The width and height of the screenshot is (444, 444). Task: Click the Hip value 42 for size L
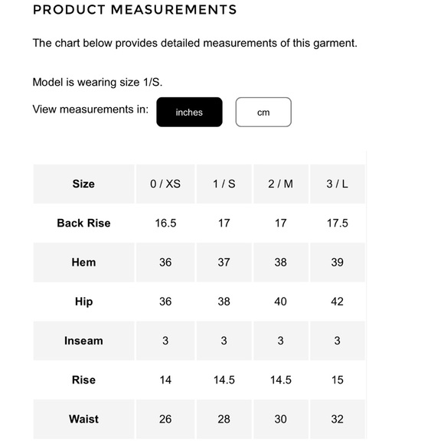338,302
